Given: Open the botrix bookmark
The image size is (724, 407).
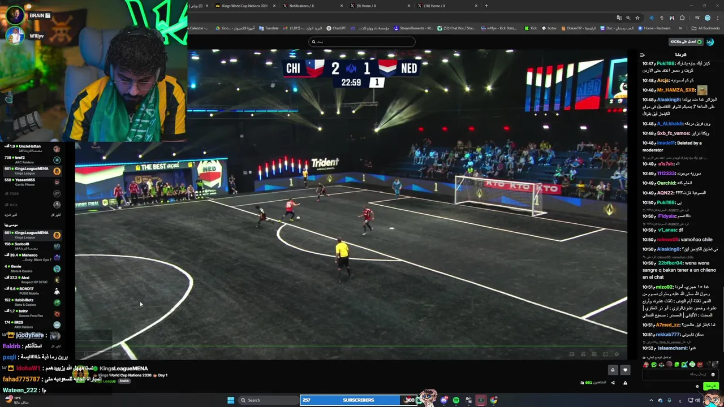Looking at the screenshot, I should click(550, 28).
